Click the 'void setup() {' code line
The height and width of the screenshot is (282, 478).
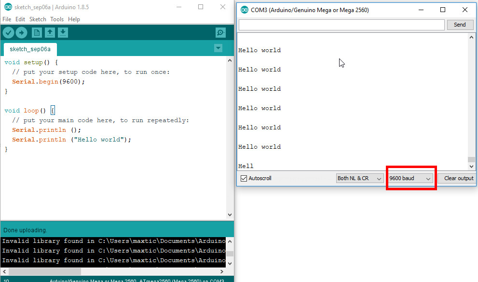31,62
